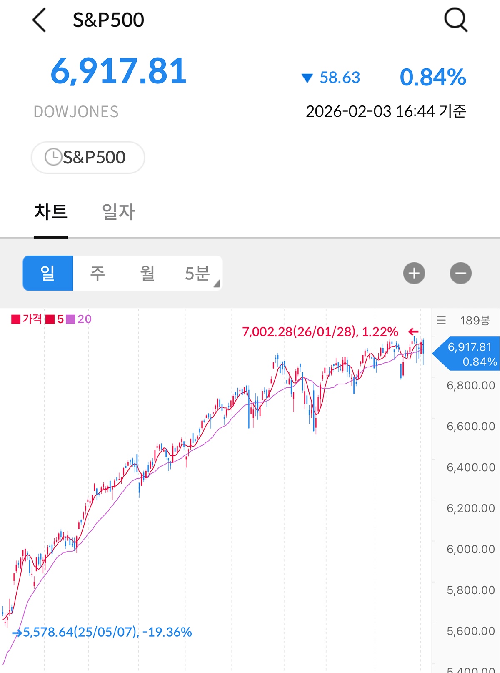Viewport: 500px width, 673px height.
Task: Toggle the purple 20-day average swatch
Action: tap(70, 319)
